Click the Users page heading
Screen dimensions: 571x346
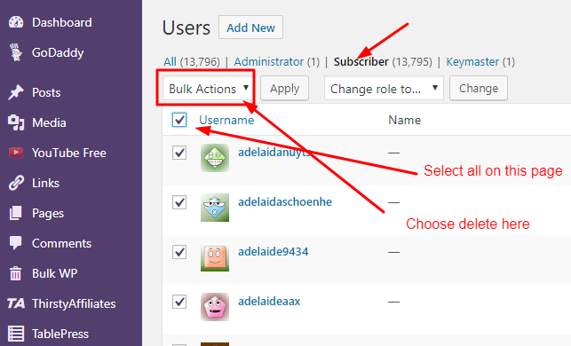(186, 28)
